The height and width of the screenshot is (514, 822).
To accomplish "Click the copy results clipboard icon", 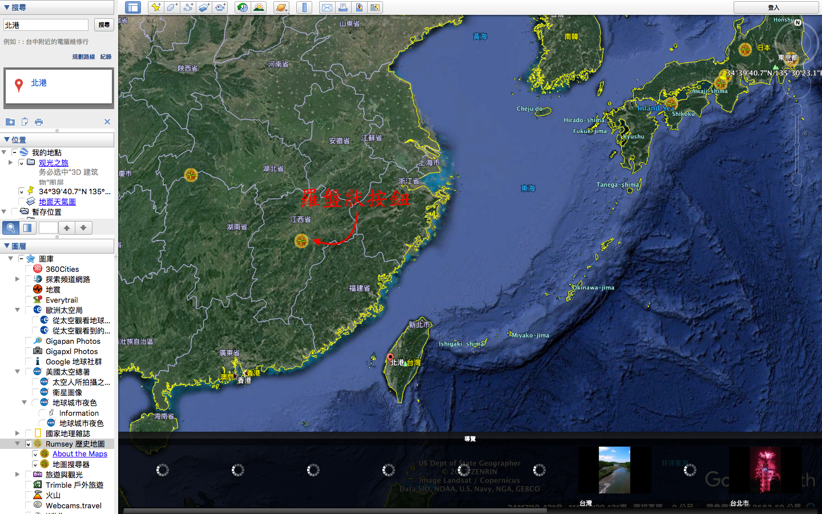I will point(25,122).
